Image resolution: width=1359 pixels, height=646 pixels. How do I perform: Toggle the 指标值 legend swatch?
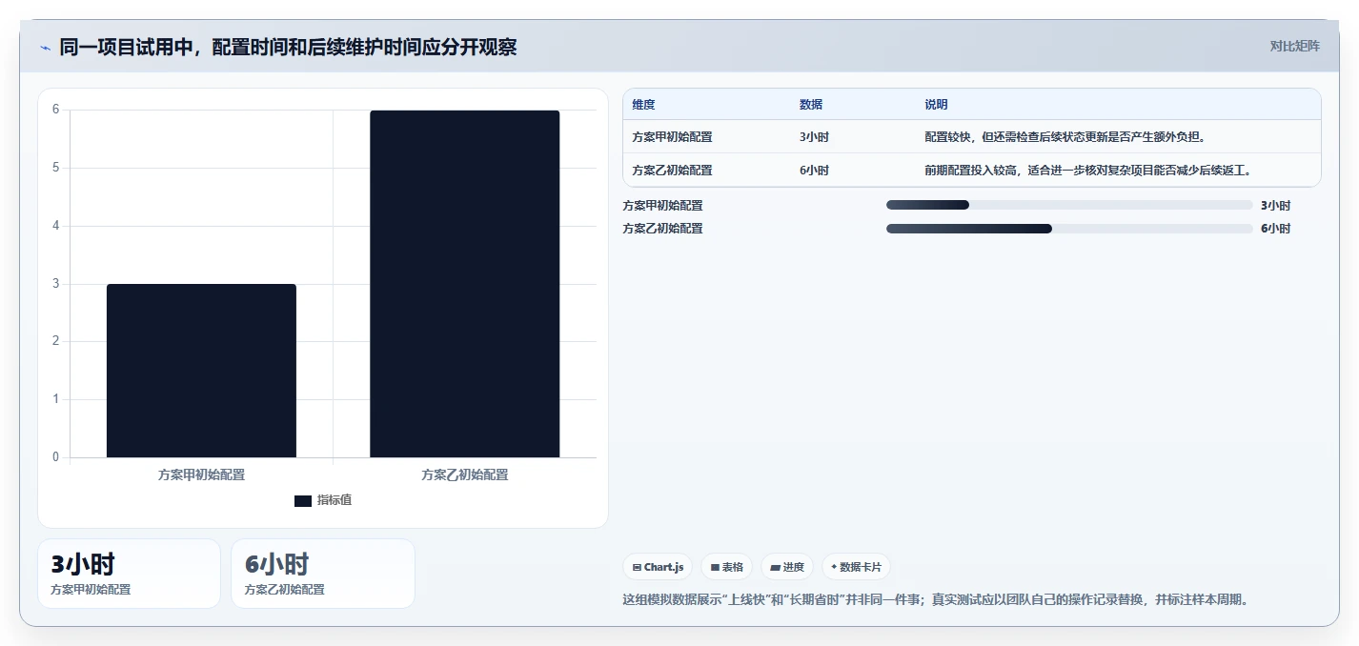pos(303,500)
